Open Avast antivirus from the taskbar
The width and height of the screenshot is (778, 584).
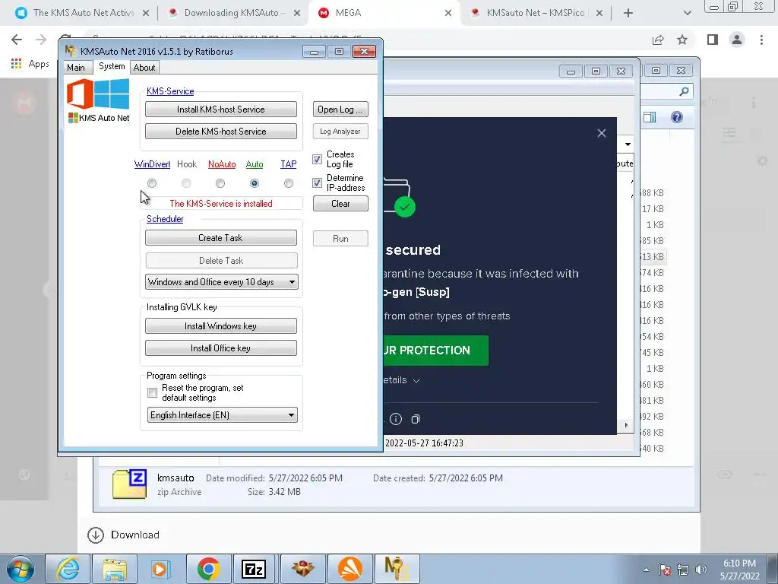(349, 569)
